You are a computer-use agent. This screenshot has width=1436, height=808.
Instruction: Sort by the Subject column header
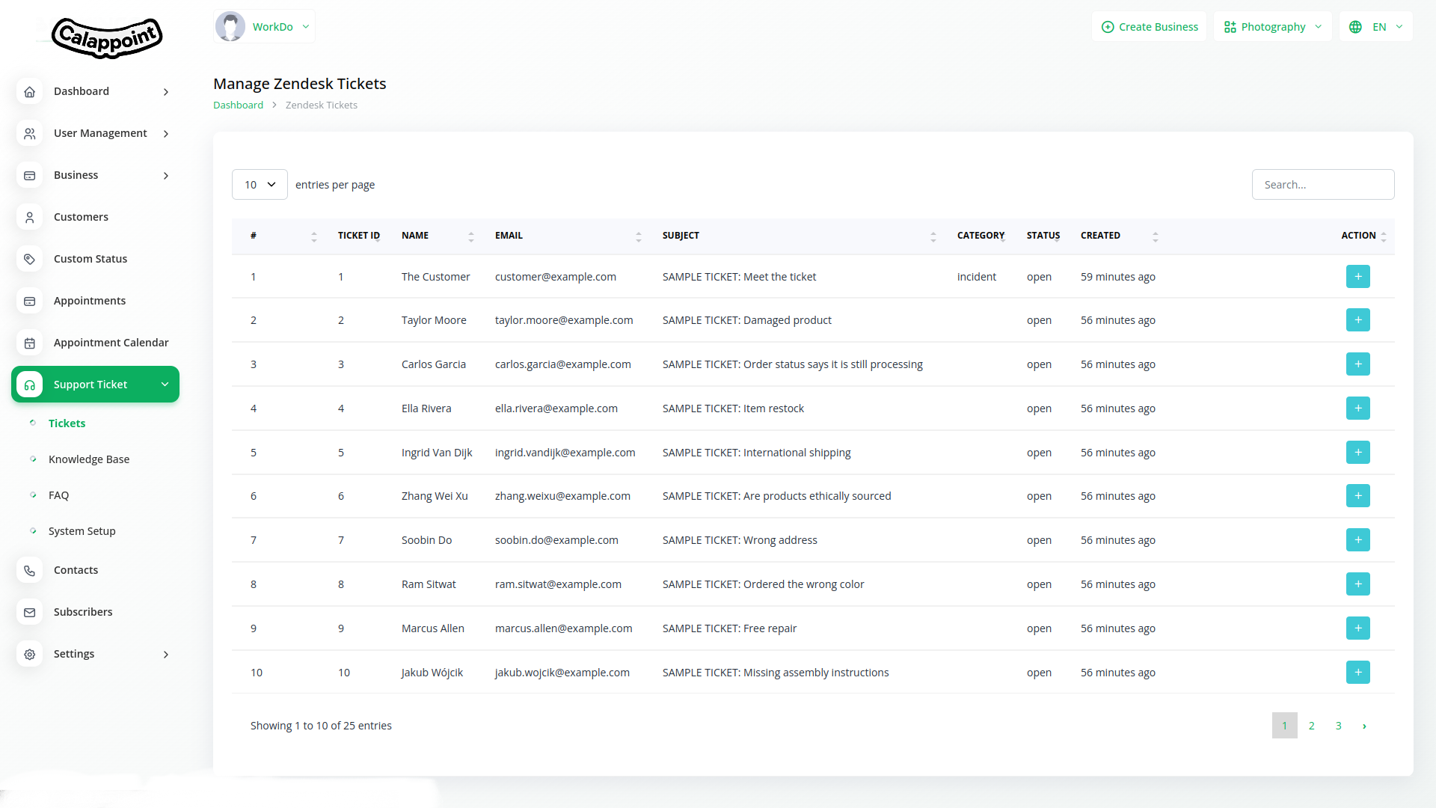pos(799,236)
